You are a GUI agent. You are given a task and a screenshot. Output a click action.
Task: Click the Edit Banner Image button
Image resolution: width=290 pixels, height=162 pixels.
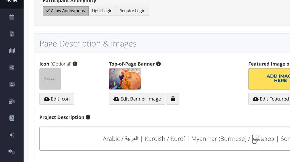[137, 99]
